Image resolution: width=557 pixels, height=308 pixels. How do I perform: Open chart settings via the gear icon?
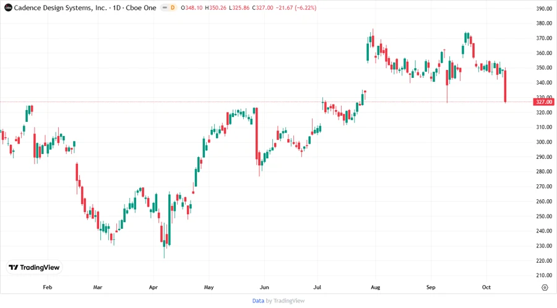[544, 288]
